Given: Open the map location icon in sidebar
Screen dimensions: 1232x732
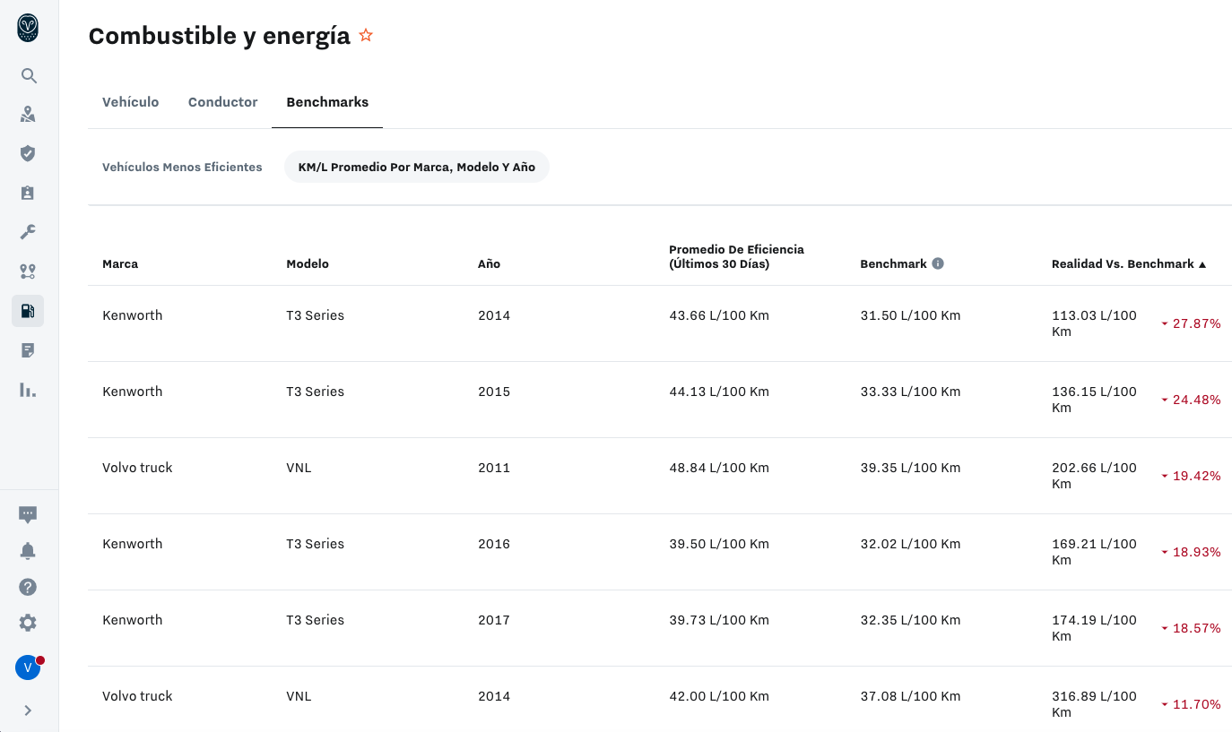Looking at the screenshot, I should (28, 115).
